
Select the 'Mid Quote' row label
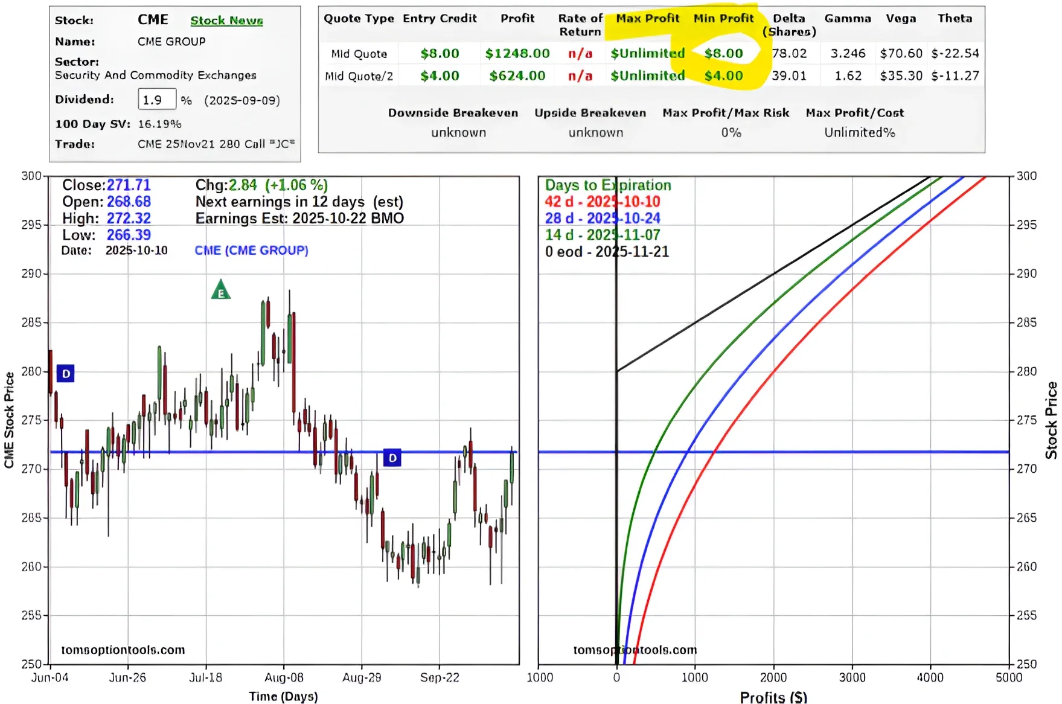(359, 54)
